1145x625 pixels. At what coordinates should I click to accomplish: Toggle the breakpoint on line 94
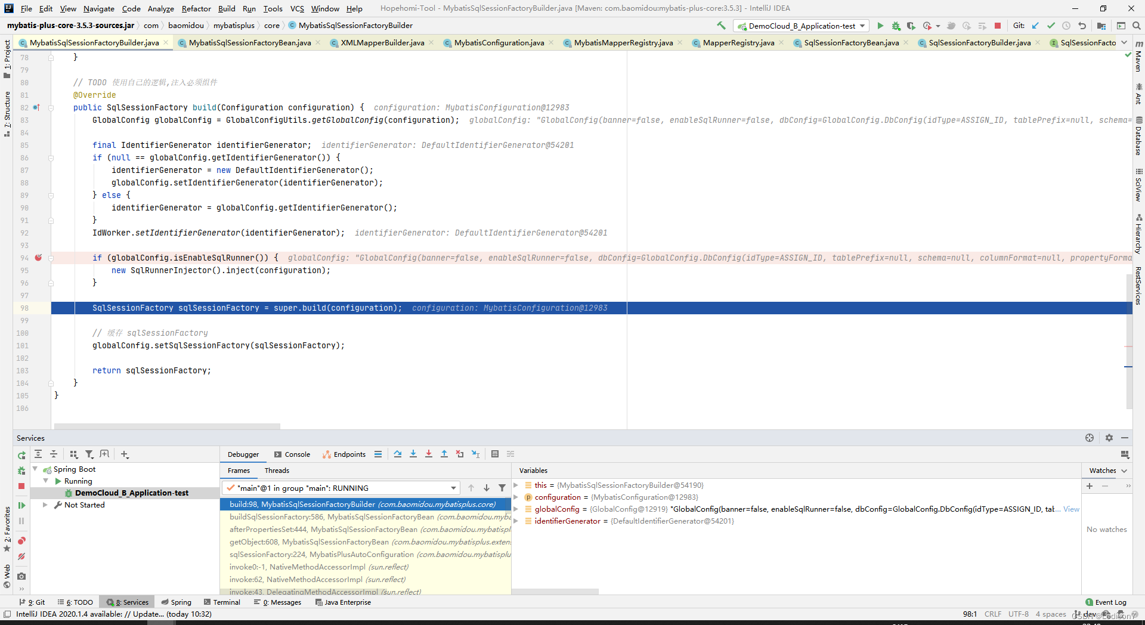coord(38,258)
